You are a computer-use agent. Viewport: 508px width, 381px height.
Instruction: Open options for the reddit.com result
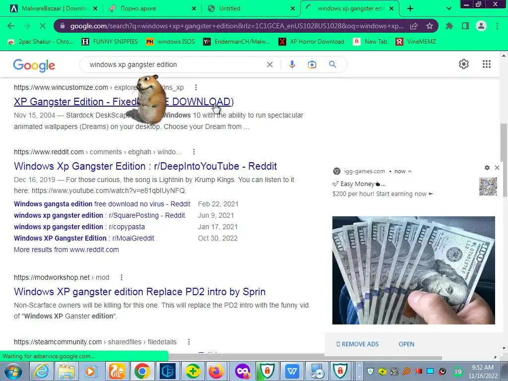coord(194,152)
